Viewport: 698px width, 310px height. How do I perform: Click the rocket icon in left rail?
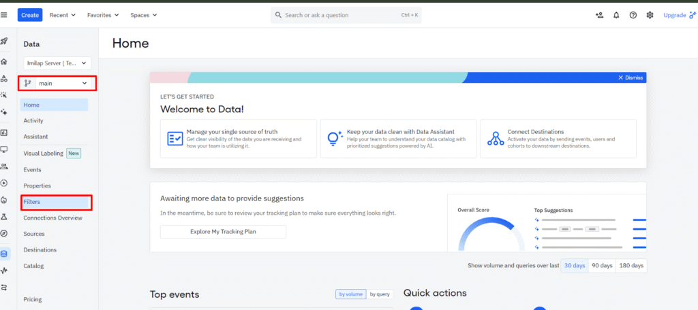point(5,41)
